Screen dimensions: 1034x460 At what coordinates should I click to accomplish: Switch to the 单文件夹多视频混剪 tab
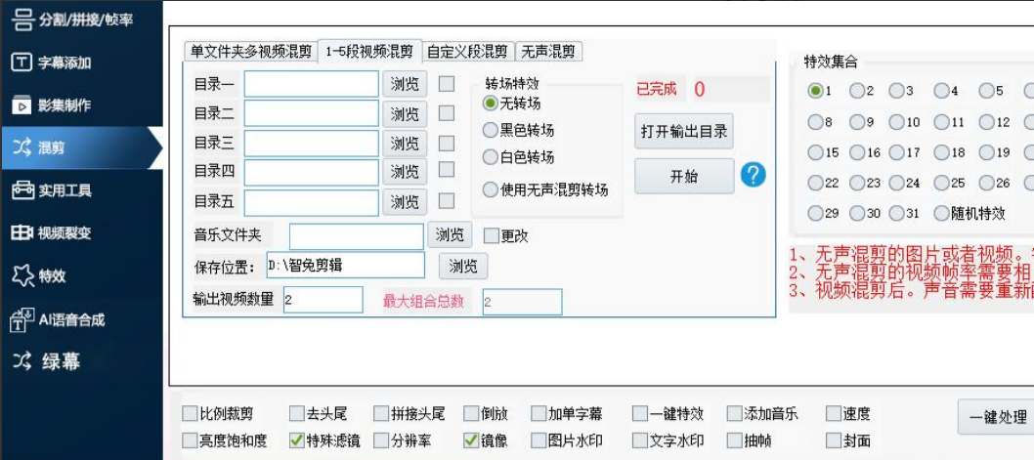coord(251,52)
